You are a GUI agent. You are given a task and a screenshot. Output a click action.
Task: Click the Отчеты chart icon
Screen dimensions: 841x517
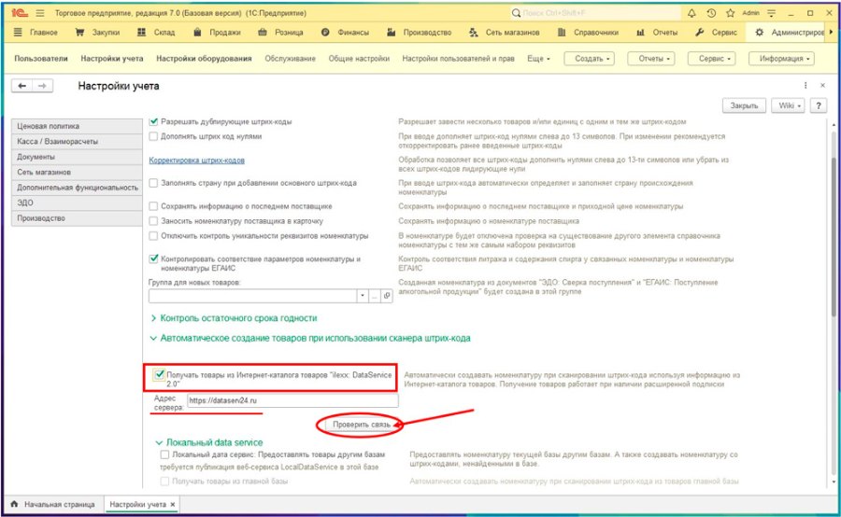coord(640,32)
